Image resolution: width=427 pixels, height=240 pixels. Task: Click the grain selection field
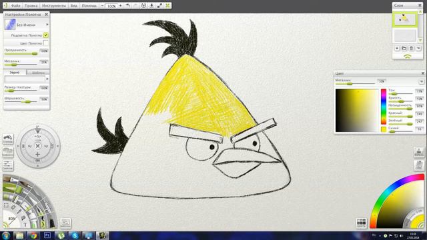tap(25, 79)
